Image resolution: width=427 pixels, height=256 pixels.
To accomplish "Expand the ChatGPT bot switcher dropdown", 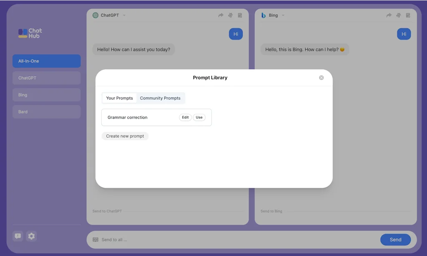I will pyautogui.click(x=124, y=15).
